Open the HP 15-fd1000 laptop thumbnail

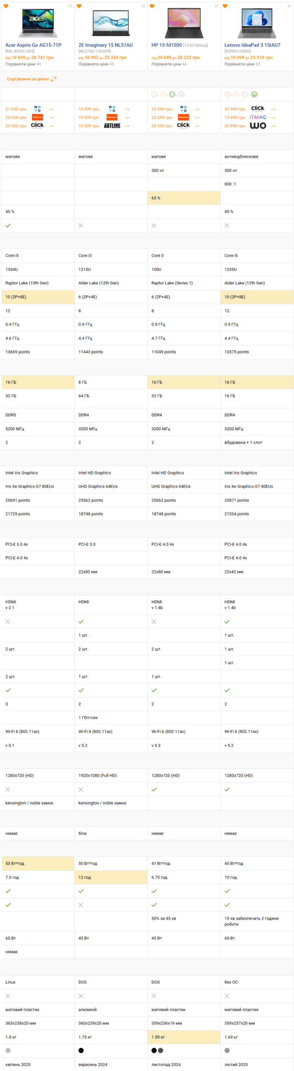183,23
